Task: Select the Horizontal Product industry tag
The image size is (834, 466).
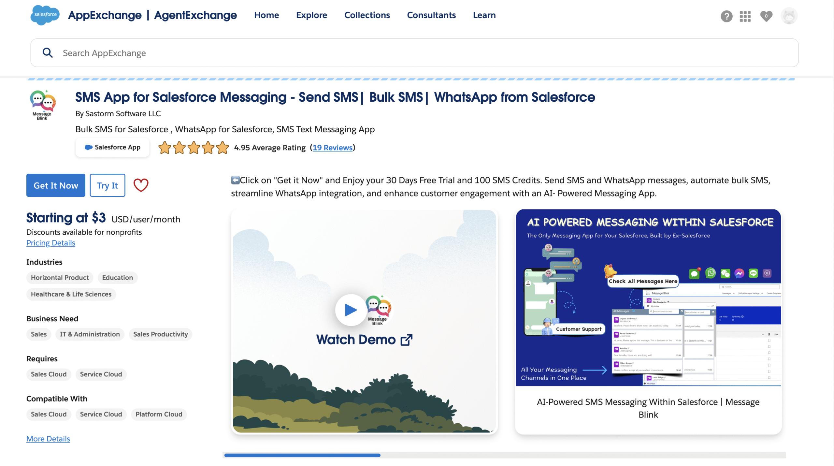Action: (60, 278)
